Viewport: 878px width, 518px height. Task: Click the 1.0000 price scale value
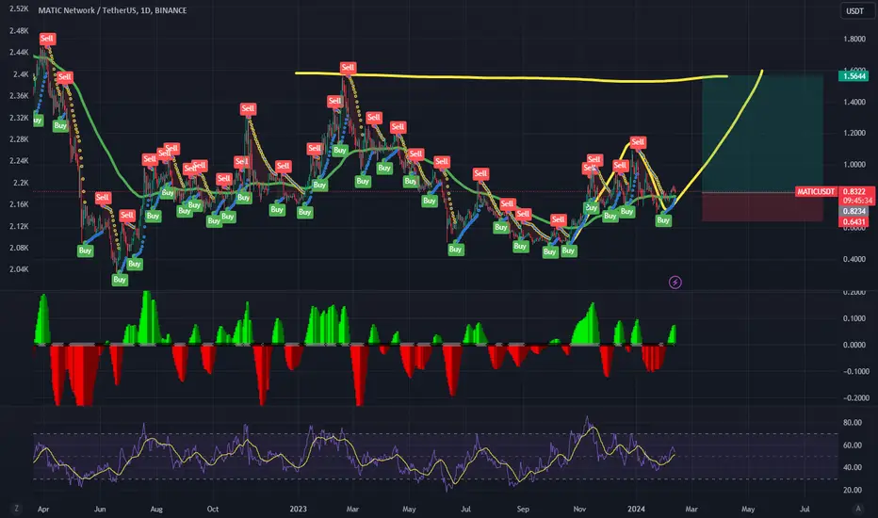[854, 165]
